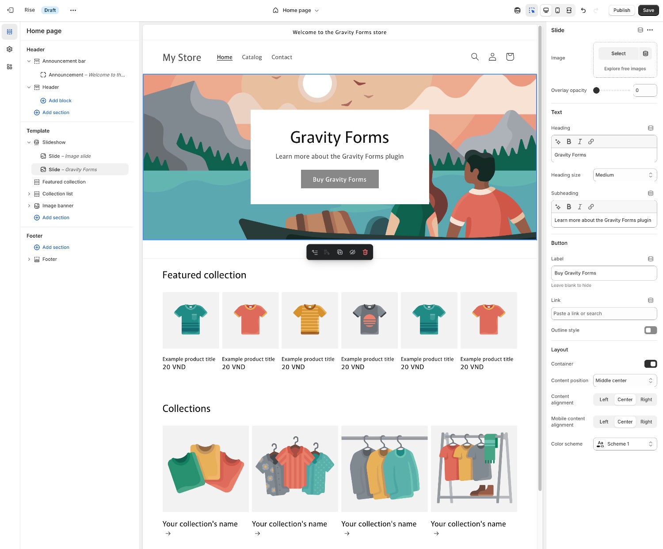
Task: Toggle the Outline style switch
Action: click(x=651, y=330)
